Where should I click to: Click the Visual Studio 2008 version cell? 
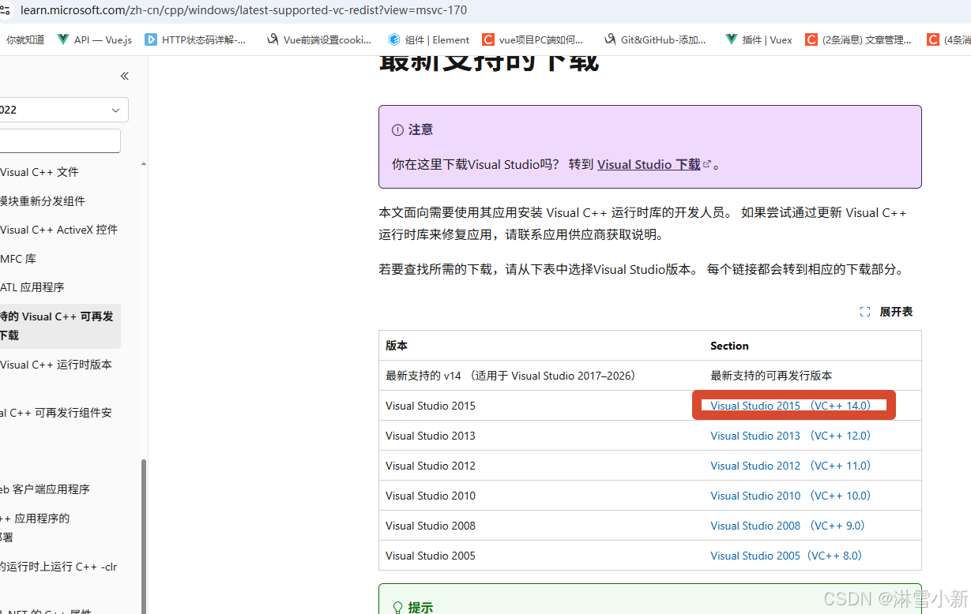click(x=541, y=526)
